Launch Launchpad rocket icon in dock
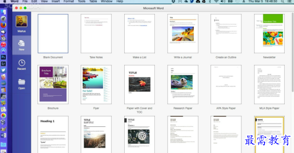Viewport: 294px width, 153px height. pos(3,18)
